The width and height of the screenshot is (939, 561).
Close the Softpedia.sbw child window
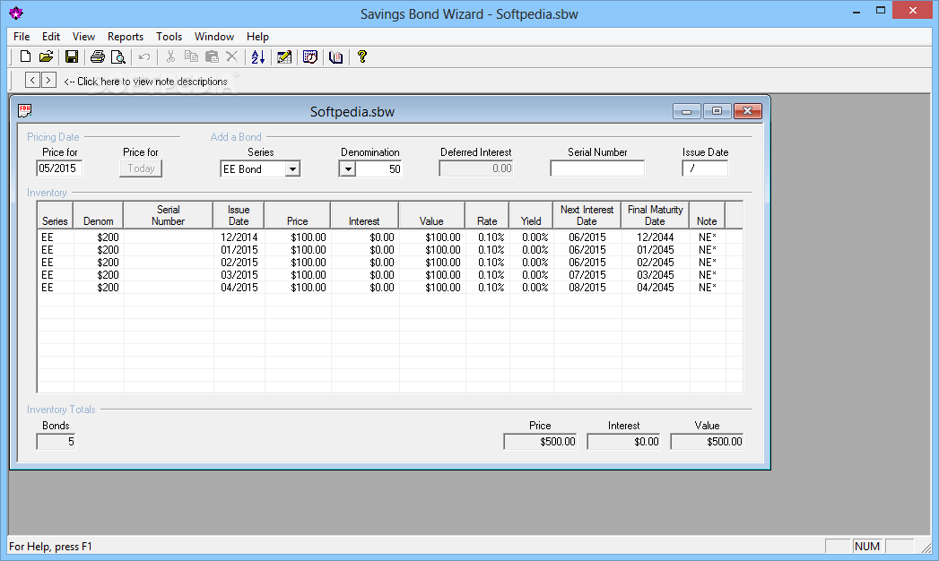tap(747, 111)
